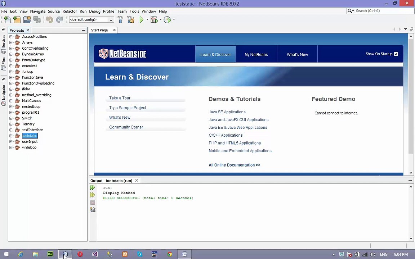Open the File menu
The height and width of the screenshot is (259, 415).
click(4, 12)
